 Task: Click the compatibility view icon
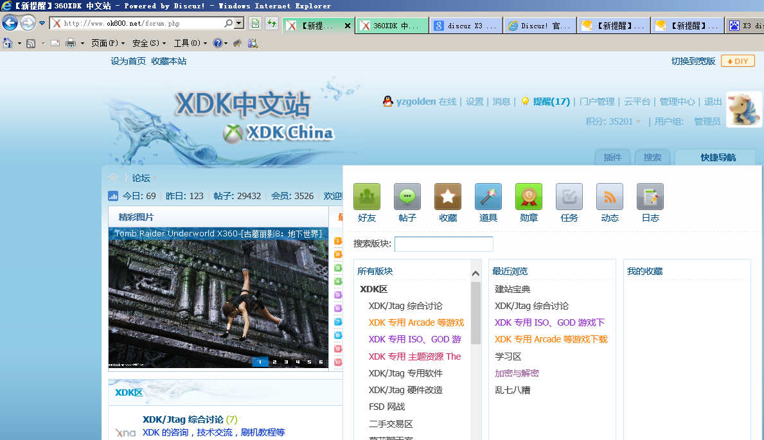(255, 23)
